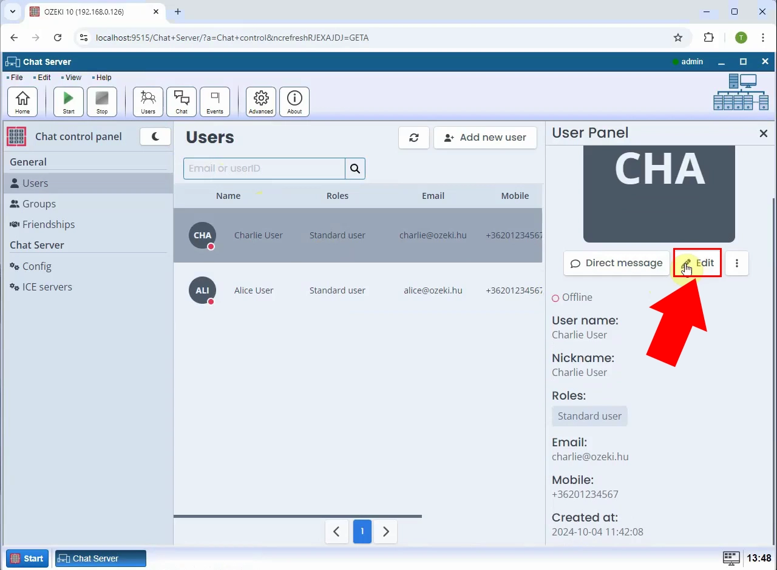Screen dimensions: 777x570
Task: Click the User Panel vertical scrollbar
Action: (773, 370)
